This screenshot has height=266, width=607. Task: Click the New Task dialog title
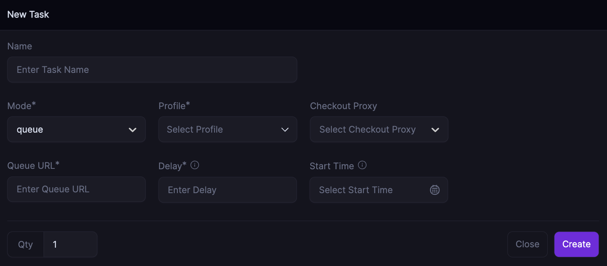[28, 14]
